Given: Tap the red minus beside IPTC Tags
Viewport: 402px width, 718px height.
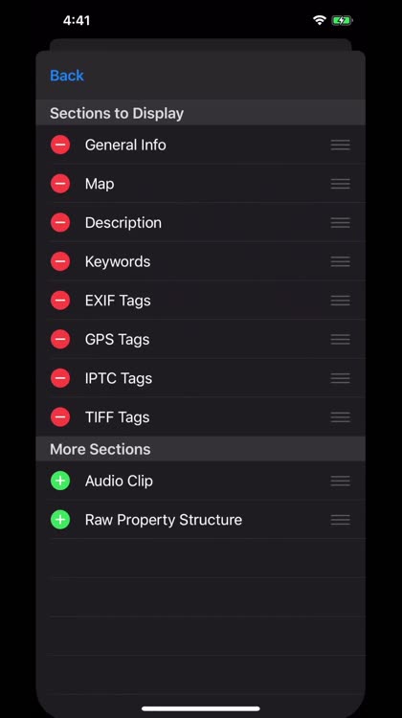Looking at the screenshot, I should click(x=60, y=378).
